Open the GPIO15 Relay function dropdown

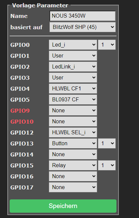(x=73, y=165)
